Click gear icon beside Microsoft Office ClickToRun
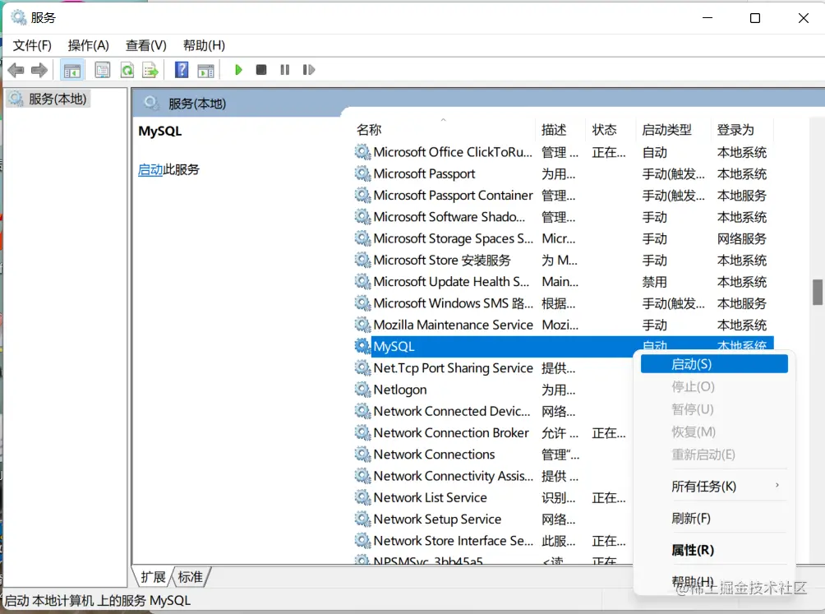The height and width of the screenshot is (614, 825). [x=362, y=152]
